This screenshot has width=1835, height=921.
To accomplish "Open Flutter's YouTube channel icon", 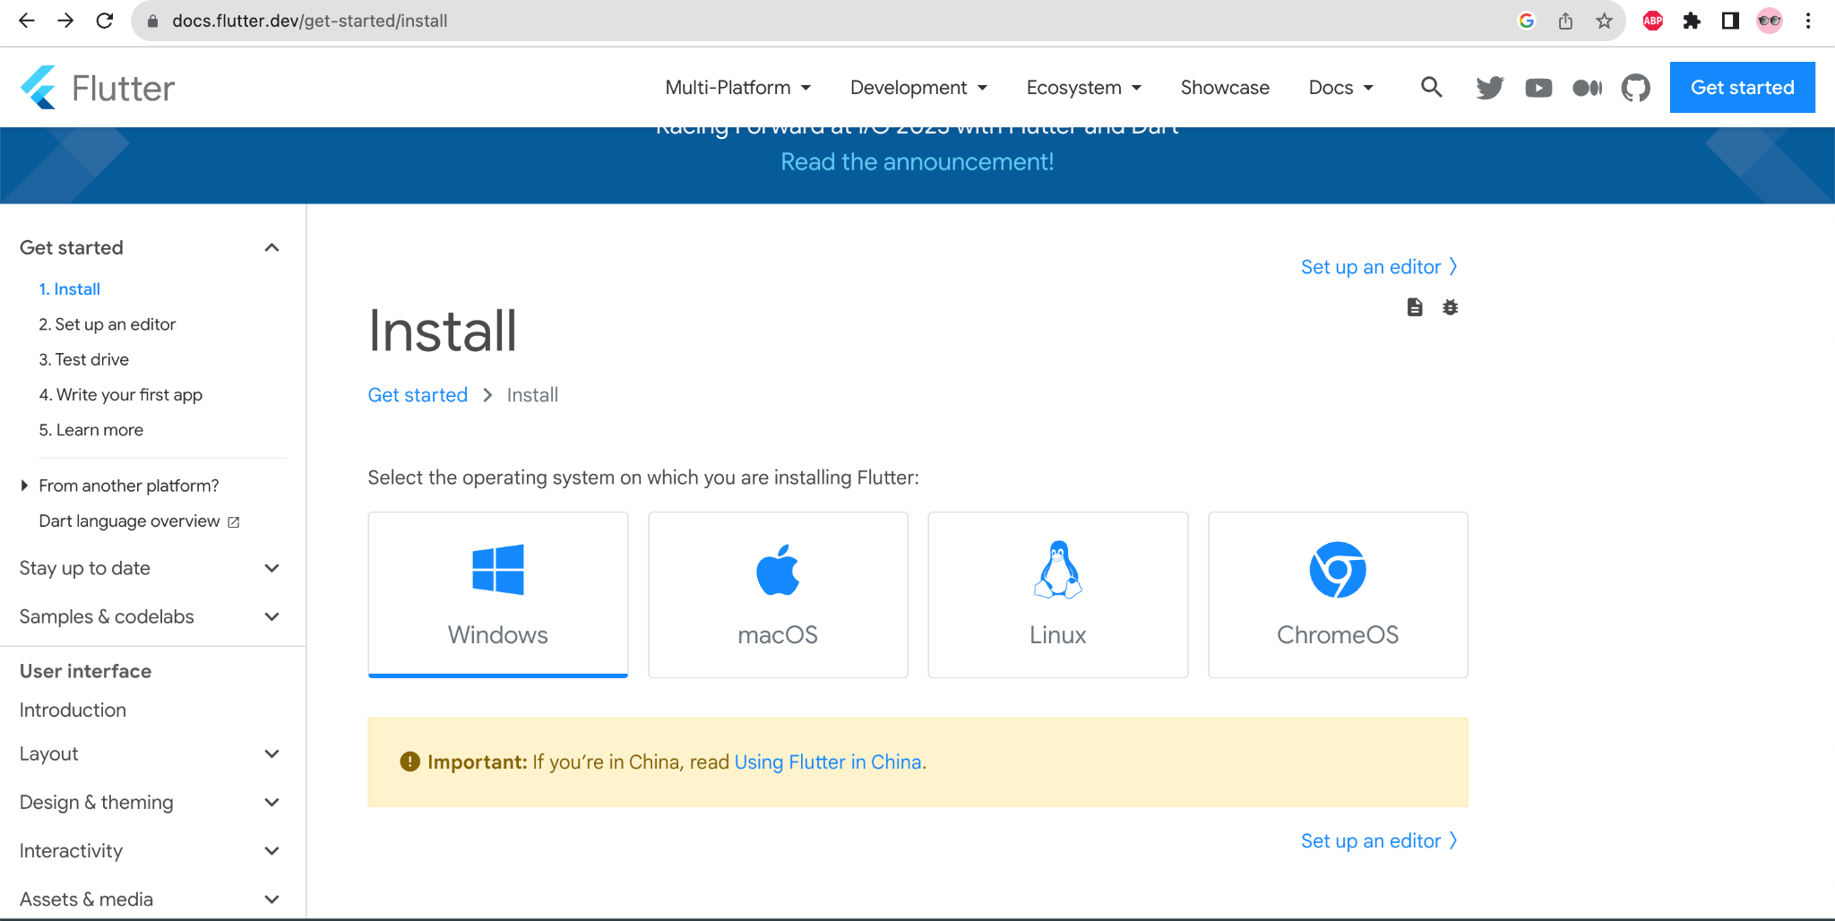I will click(1538, 88).
